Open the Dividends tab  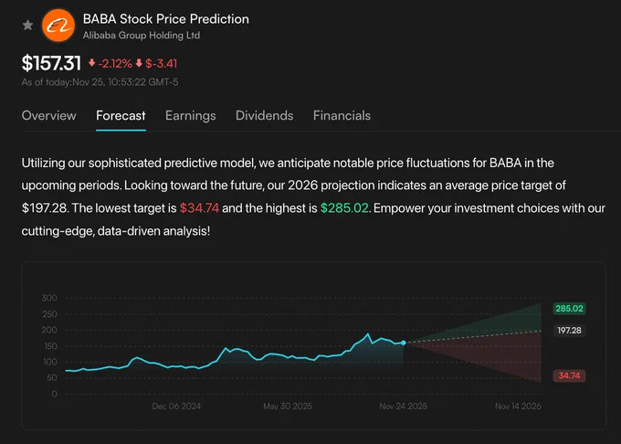click(x=264, y=115)
